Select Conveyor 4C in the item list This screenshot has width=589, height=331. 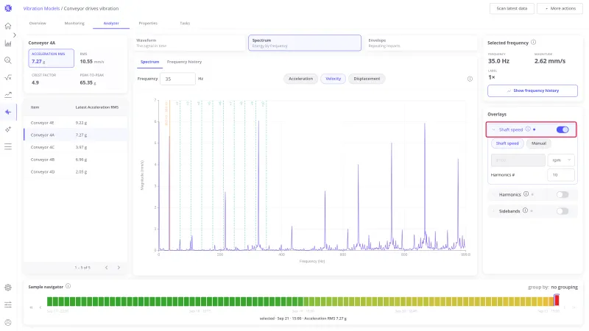[x=76, y=147]
